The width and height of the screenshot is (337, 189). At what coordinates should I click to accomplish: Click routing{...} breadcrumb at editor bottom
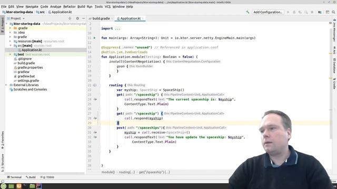127,172
